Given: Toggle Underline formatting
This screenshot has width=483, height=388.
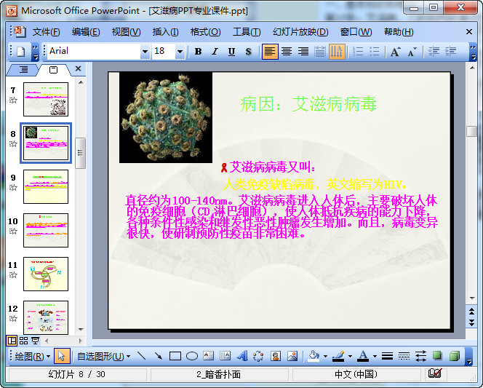Looking at the screenshot, I should coord(231,52).
